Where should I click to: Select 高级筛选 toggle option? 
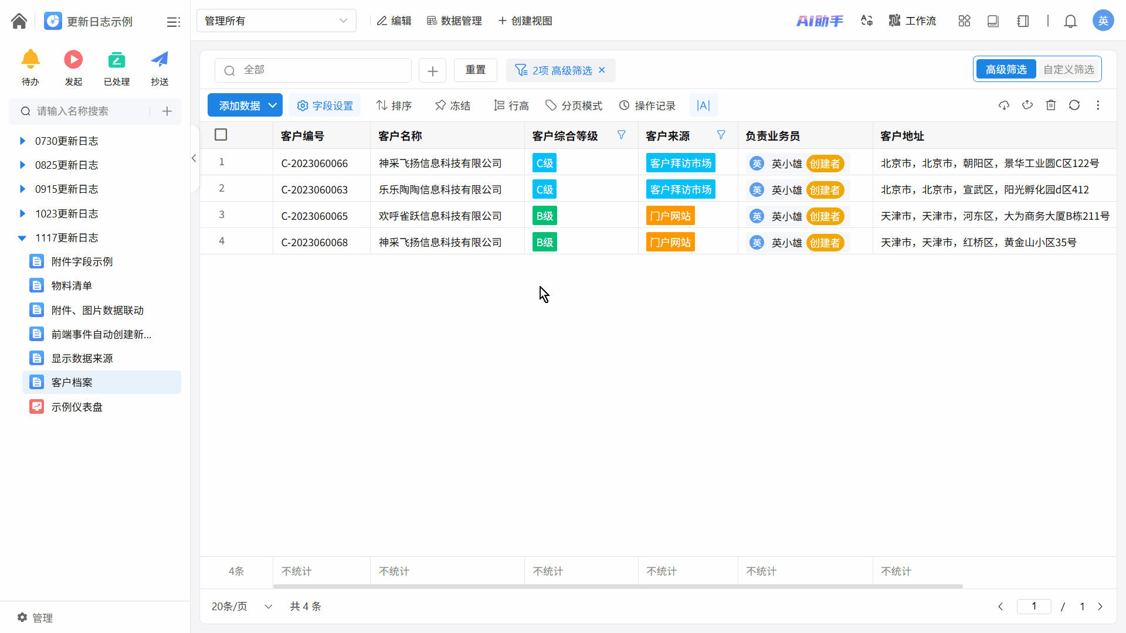[x=1006, y=70]
